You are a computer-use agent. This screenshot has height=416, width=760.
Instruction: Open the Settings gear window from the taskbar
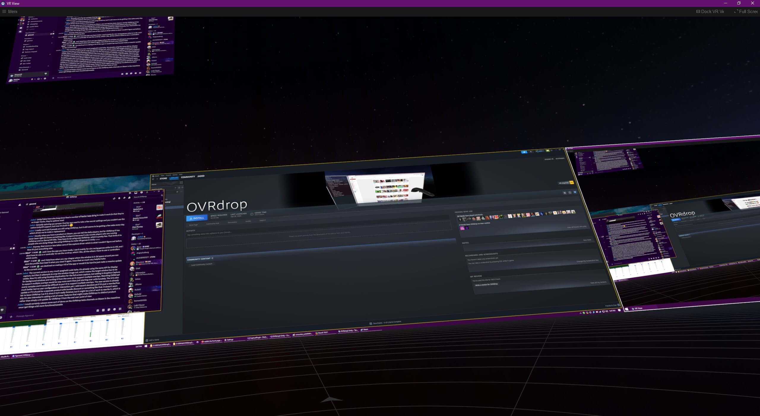click(x=230, y=340)
